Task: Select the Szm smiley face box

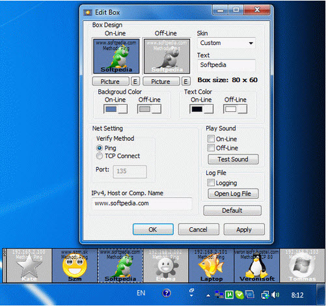Action: [x=75, y=266]
